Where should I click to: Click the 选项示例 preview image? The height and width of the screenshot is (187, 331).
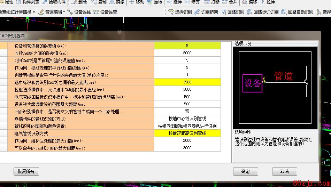[x=275, y=87]
